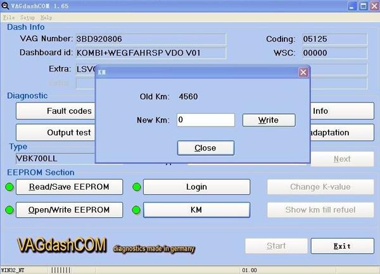Click the green indicator next to Login
This screenshot has height=274, width=380.
136,187
